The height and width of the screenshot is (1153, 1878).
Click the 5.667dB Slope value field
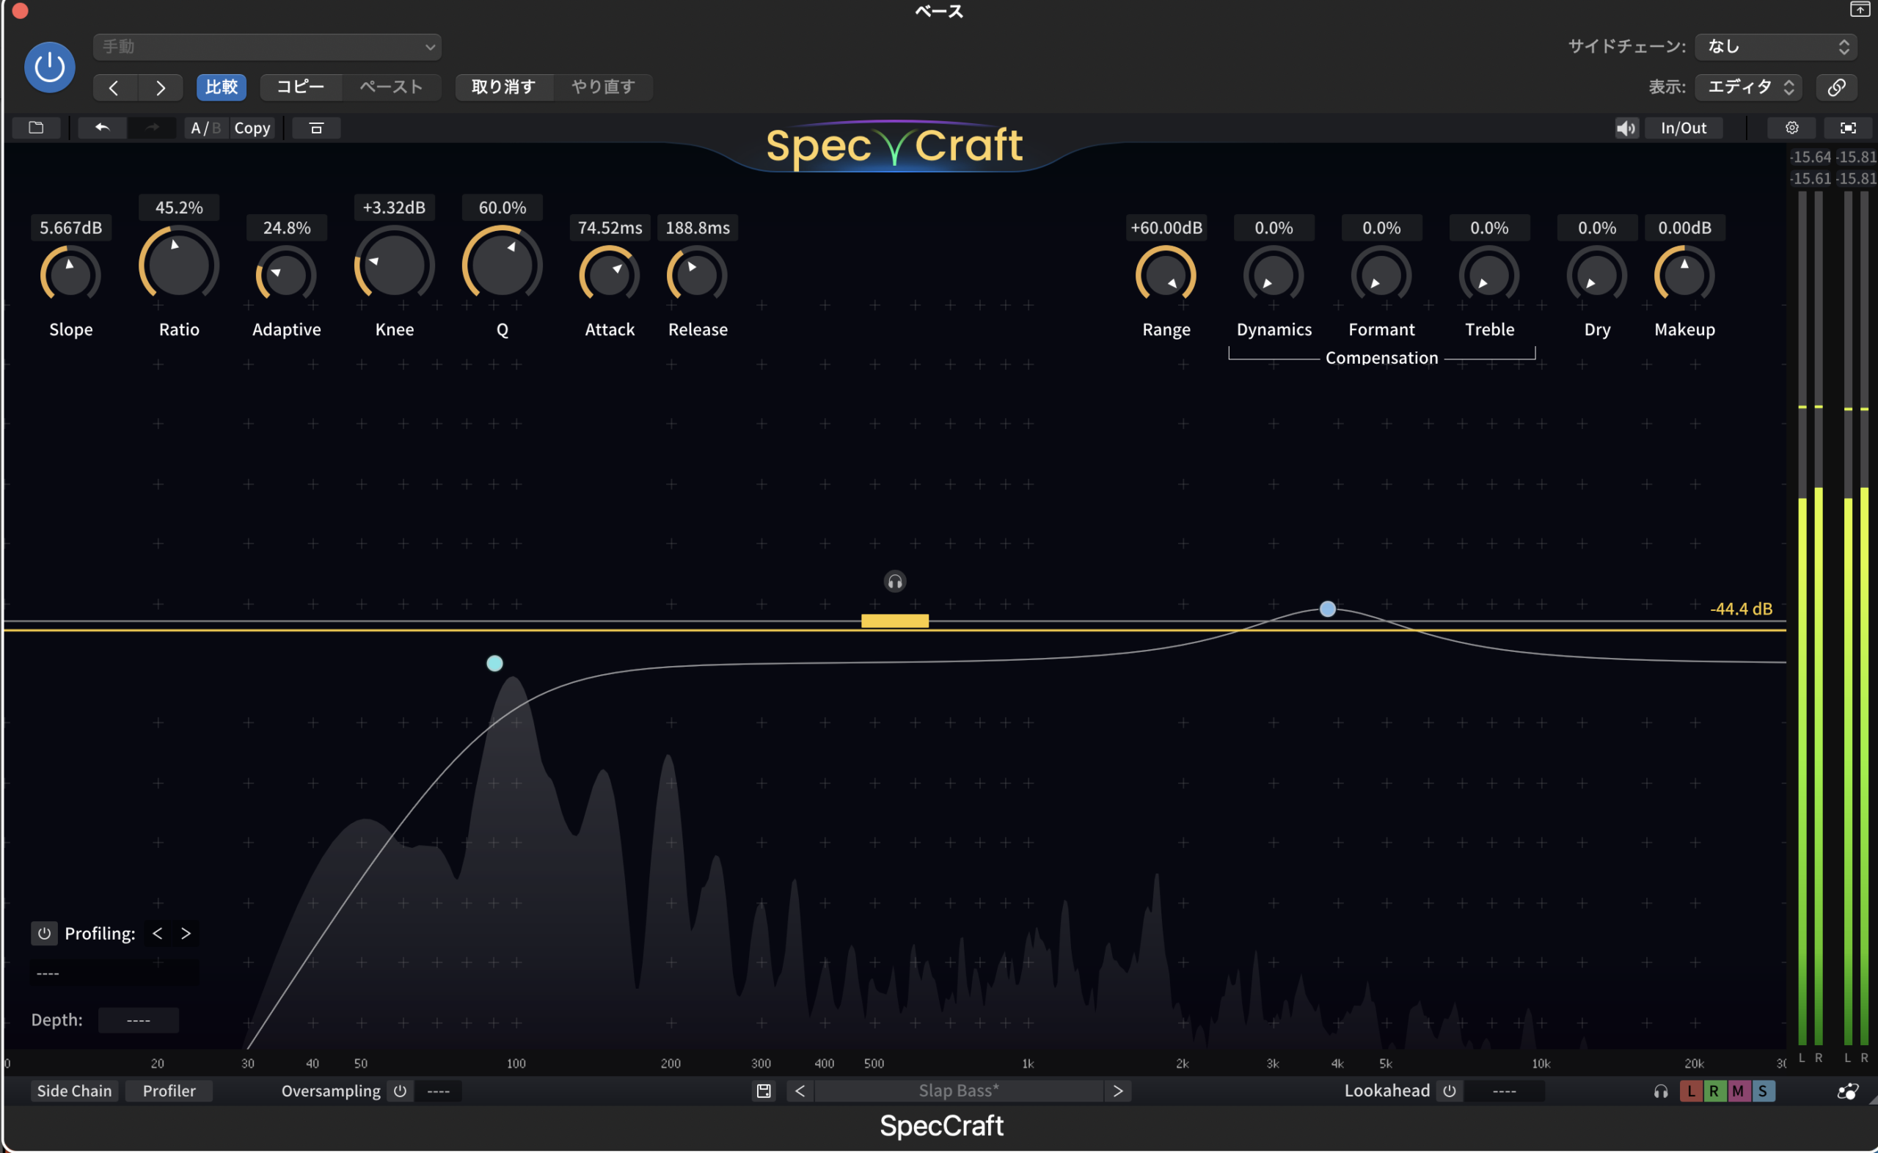pos(70,228)
